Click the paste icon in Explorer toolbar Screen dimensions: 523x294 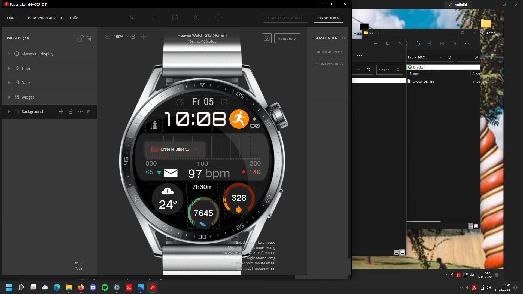pos(418,44)
